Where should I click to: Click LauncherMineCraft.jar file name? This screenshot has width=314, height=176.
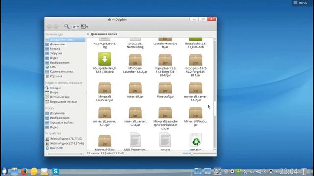[165, 45]
